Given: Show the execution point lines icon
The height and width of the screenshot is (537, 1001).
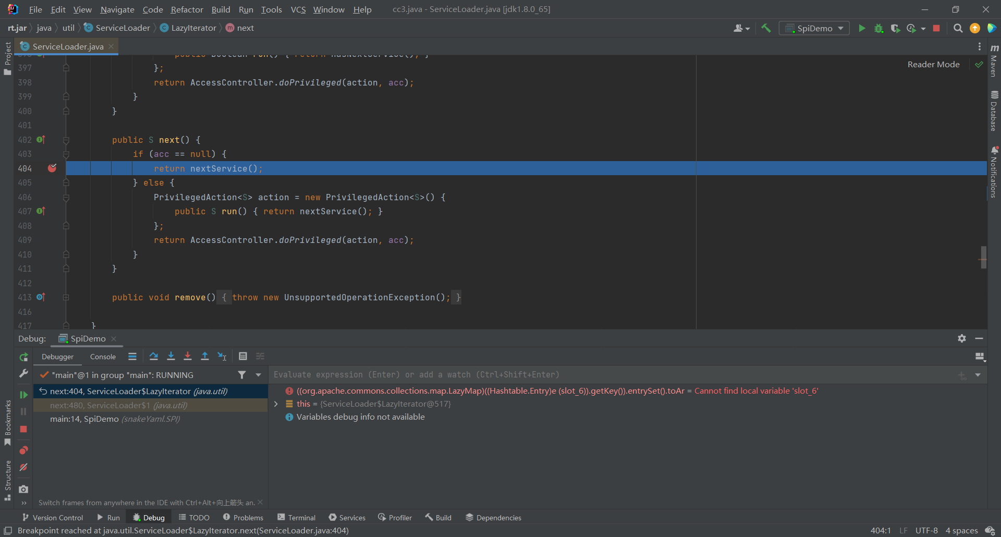Looking at the screenshot, I should (132, 356).
